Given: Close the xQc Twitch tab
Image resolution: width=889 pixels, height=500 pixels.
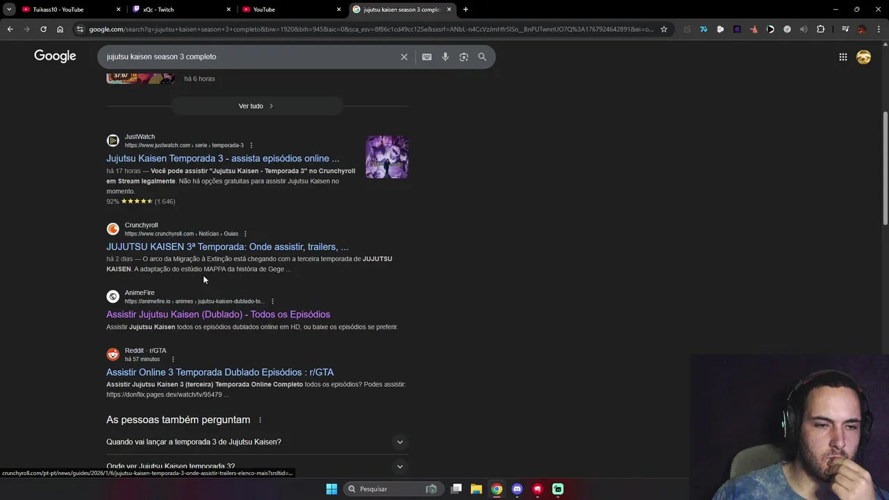Looking at the screenshot, I should click(229, 9).
